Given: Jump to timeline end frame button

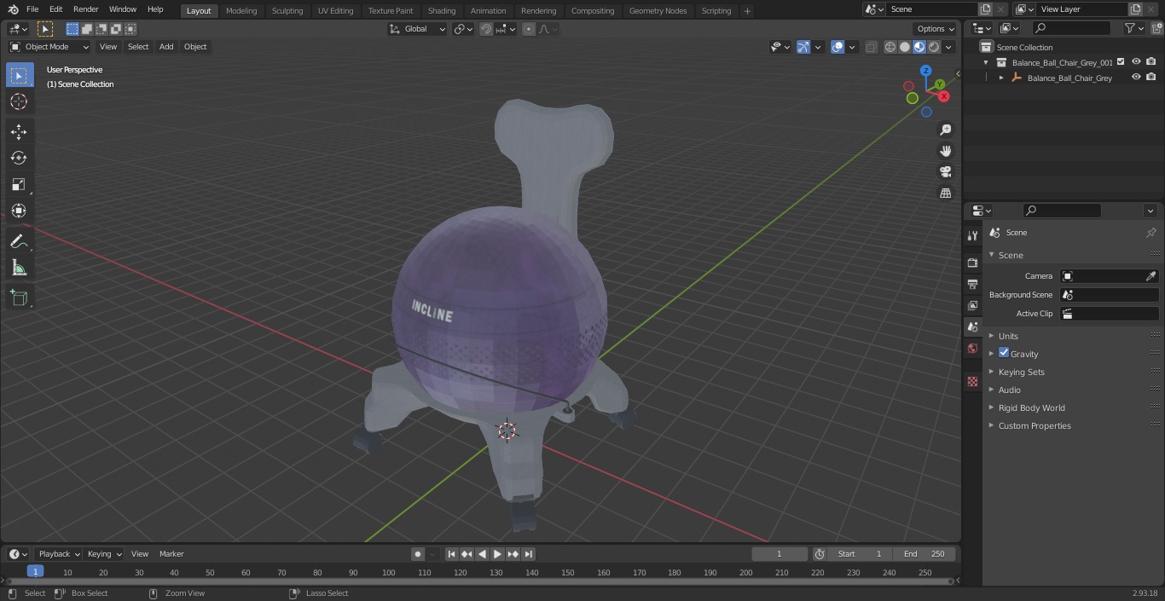Looking at the screenshot, I should click(528, 554).
